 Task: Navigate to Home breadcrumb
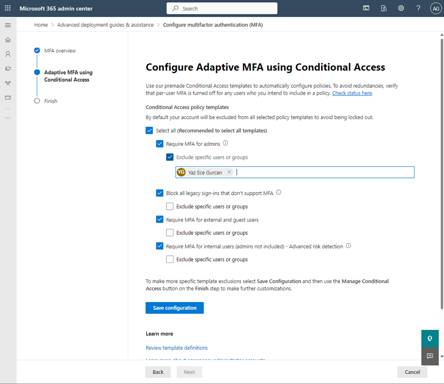(41, 25)
